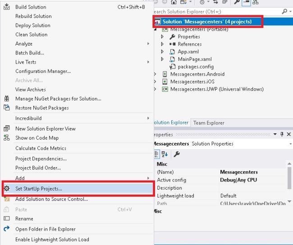
Task: Click the wrench icon next to Properties node
Action: 172,36
